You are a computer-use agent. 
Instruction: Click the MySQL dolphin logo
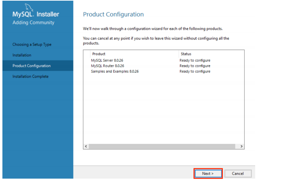[x=29, y=8]
